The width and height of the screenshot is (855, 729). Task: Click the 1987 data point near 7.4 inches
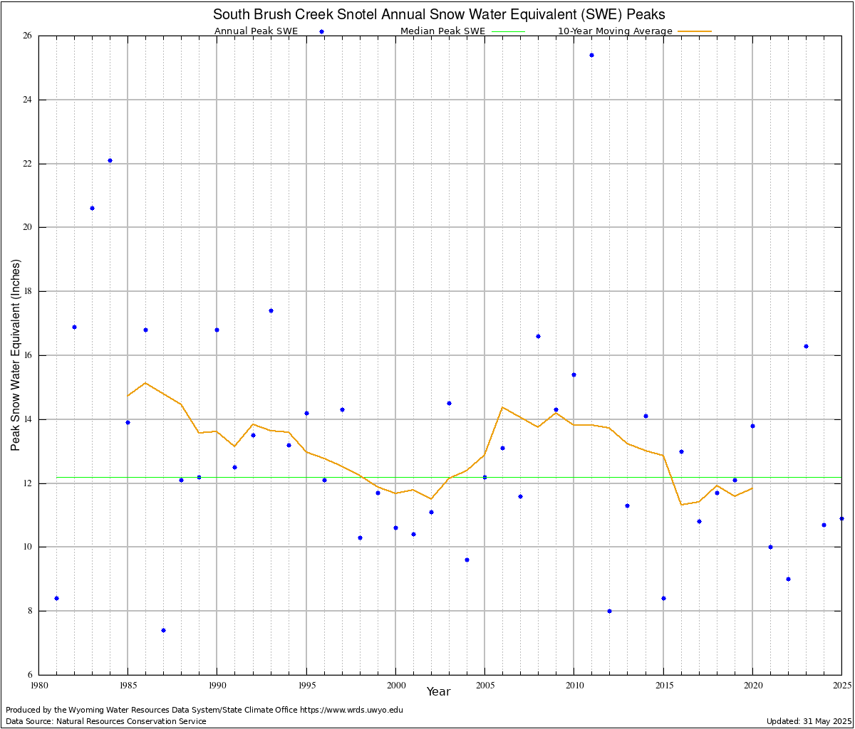(163, 630)
